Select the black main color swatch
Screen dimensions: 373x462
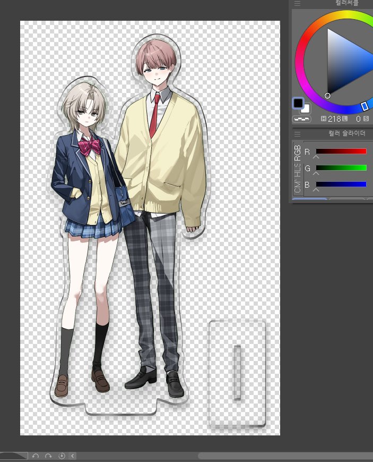tap(298, 103)
